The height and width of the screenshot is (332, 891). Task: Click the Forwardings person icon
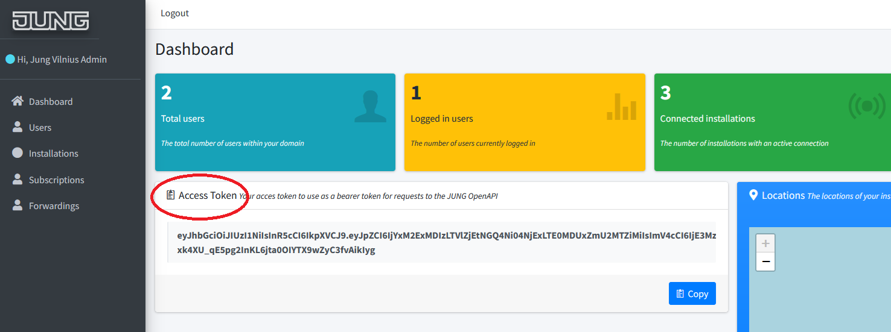18,205
